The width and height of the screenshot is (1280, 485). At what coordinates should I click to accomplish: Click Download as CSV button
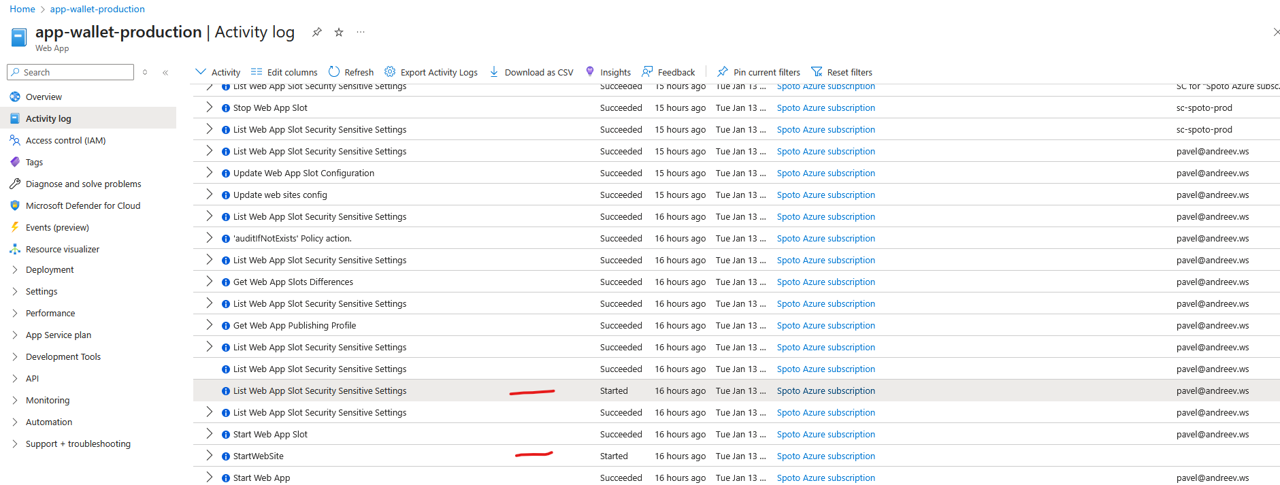(531, 72)
